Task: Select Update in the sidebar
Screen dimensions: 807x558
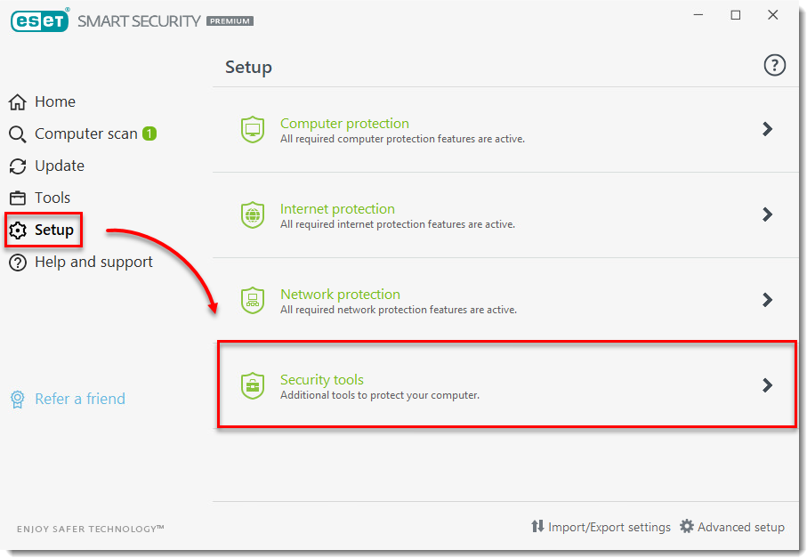Action: tap(59, 166)
